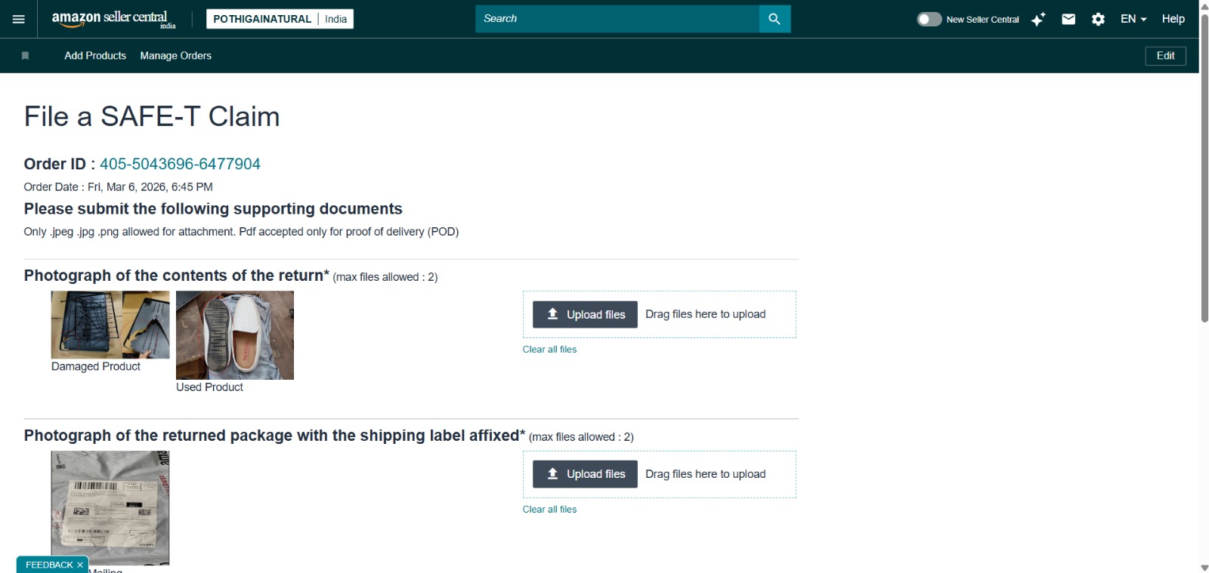
Task: Open Add Products menu item
Action: coord(95,56)
